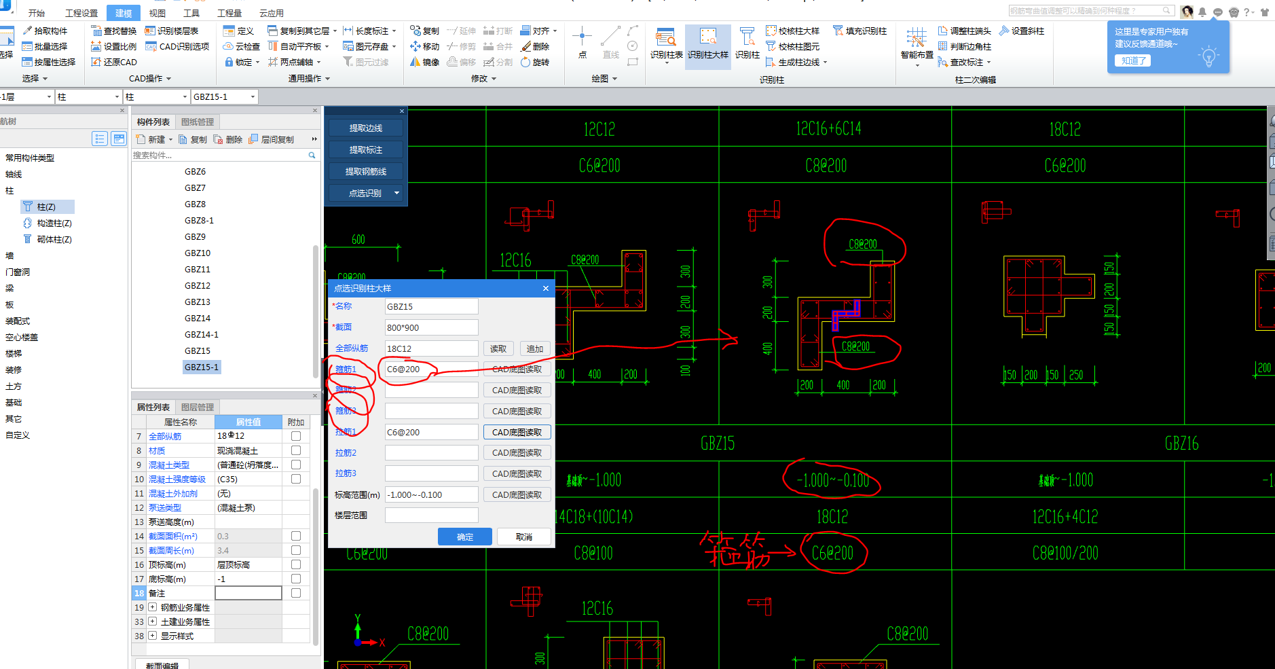The height and width of the screenshot is (669, 1275).
Task: Select the 点 point drawing tool
Action: [x=582, y=43]
